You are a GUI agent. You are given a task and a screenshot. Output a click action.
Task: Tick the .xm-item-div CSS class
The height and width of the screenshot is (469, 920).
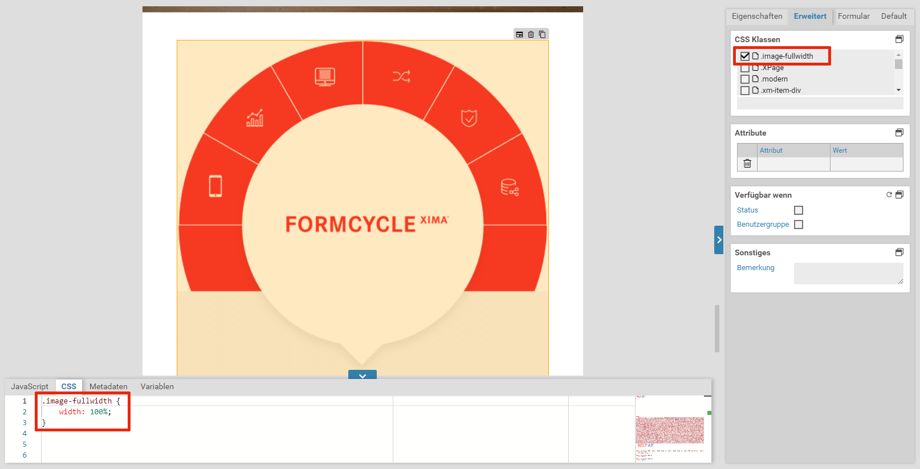pyautogui.click(x=745, y=91)
